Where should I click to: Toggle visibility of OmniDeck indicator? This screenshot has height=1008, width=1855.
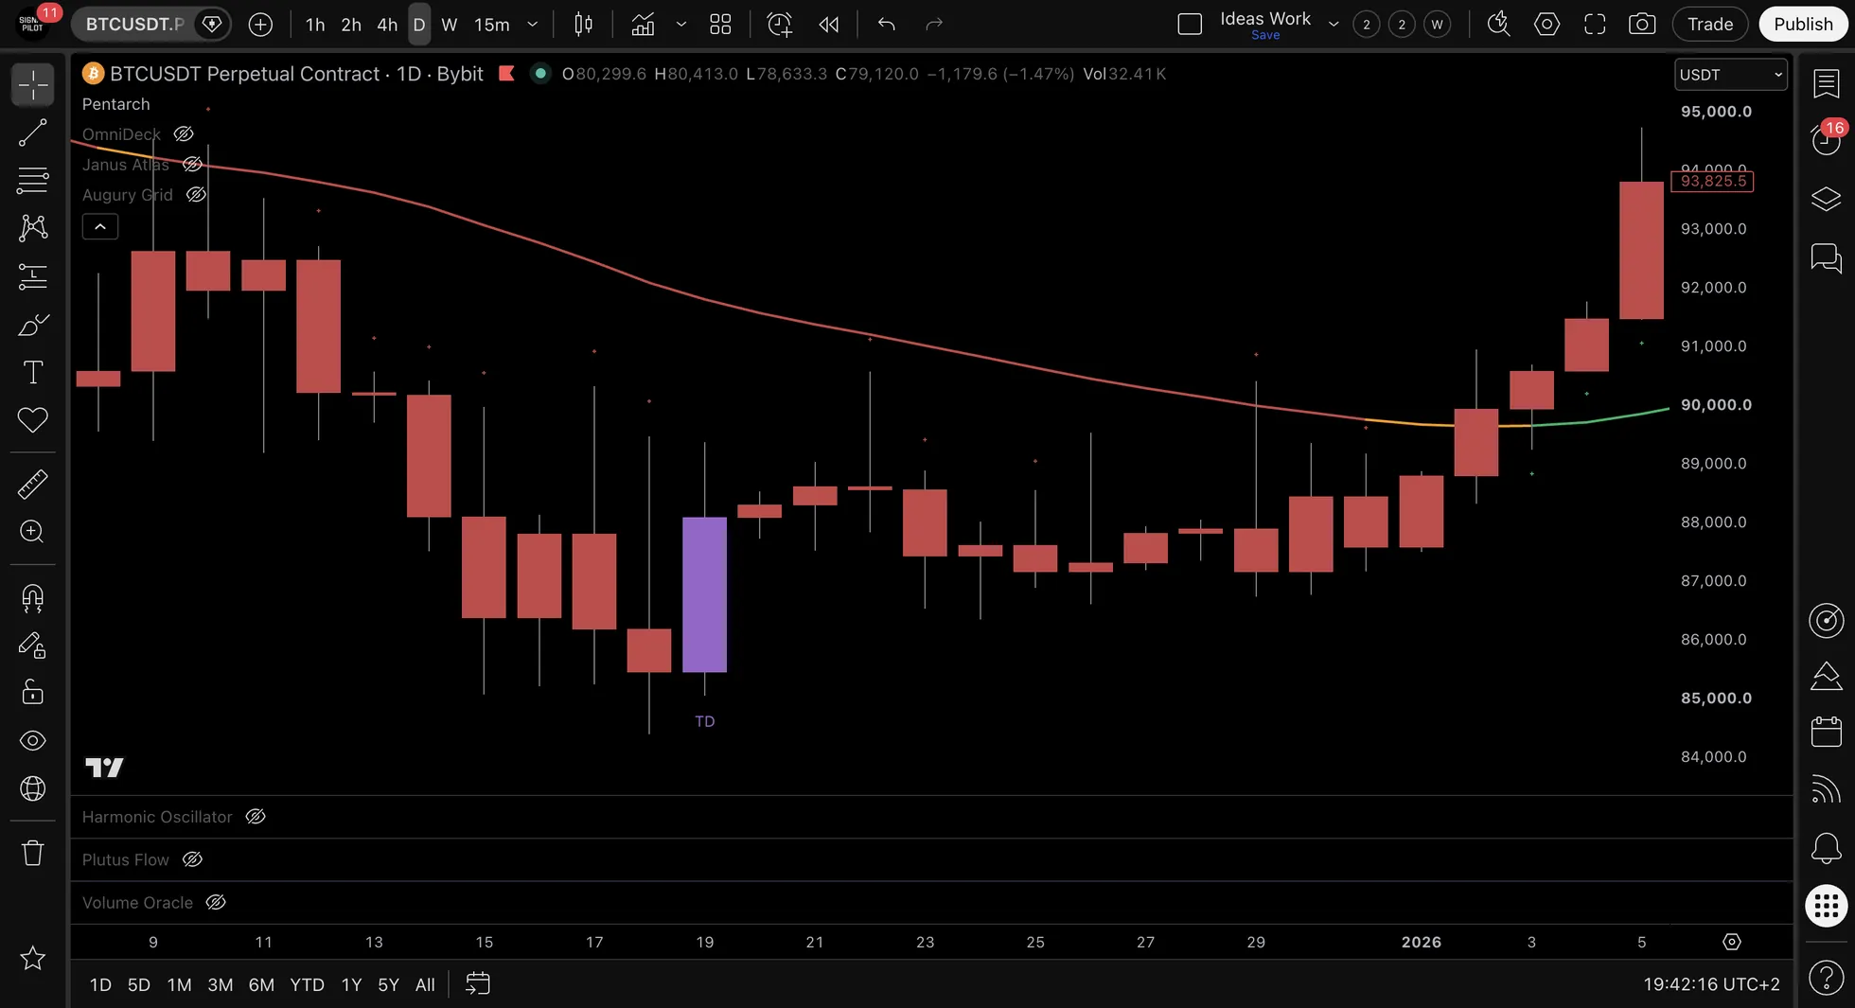184,134
